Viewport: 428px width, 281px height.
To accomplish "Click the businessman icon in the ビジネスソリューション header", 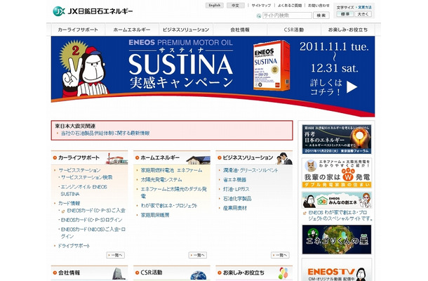I will point(284,159).
